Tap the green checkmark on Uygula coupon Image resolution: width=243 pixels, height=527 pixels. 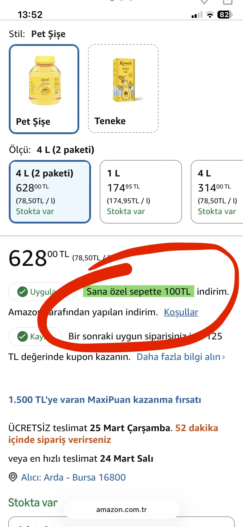[23, 292]
